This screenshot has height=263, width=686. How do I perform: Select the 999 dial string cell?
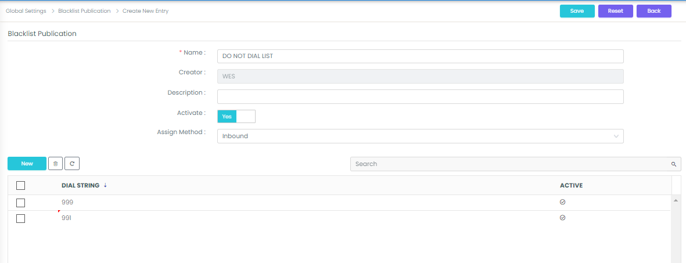67,203
